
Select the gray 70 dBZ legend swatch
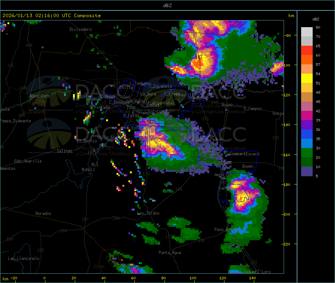307,41
